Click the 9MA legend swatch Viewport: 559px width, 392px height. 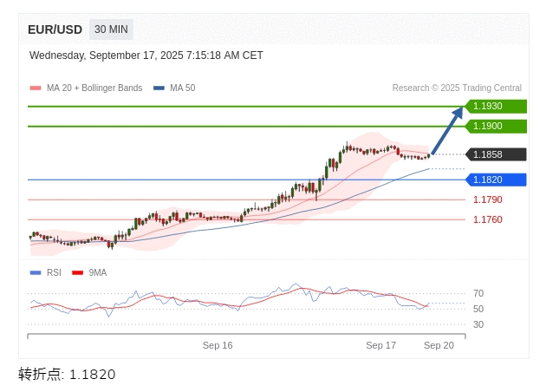[77, 273]
